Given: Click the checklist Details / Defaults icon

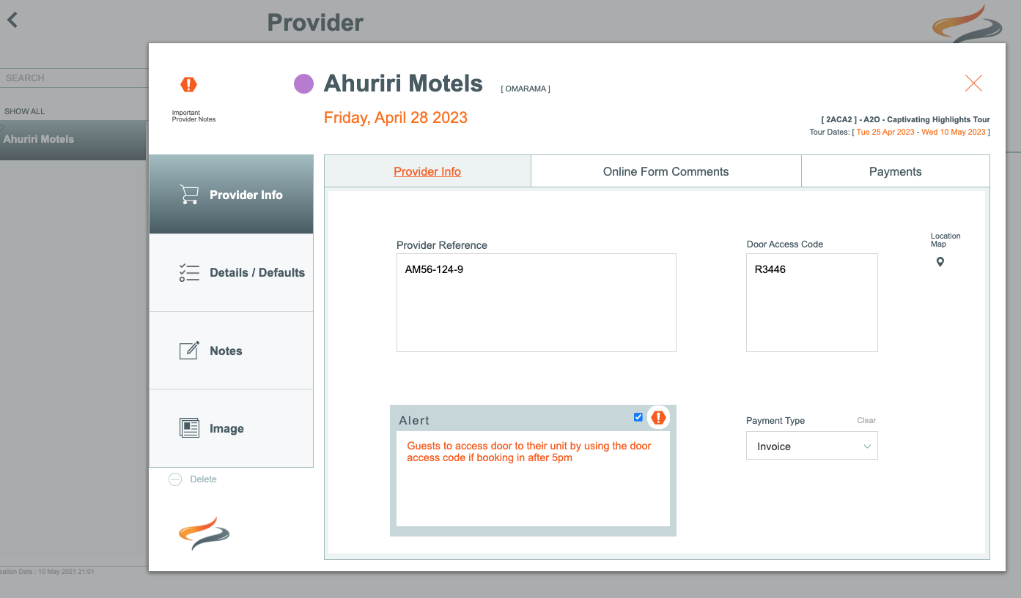Looking at the screenshot, I should click(x=189, y=273).
